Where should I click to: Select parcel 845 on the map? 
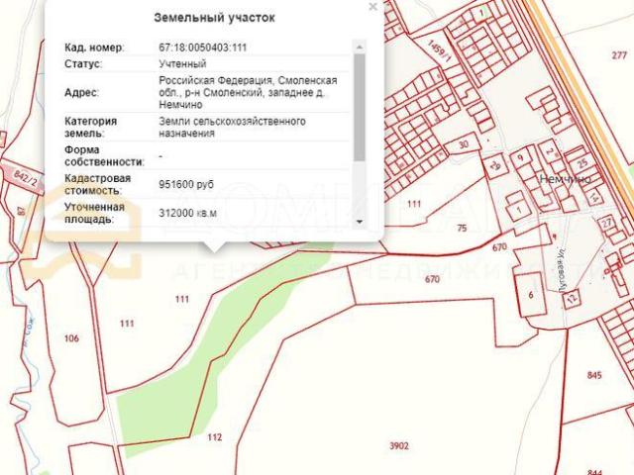[x=594, y=375]
